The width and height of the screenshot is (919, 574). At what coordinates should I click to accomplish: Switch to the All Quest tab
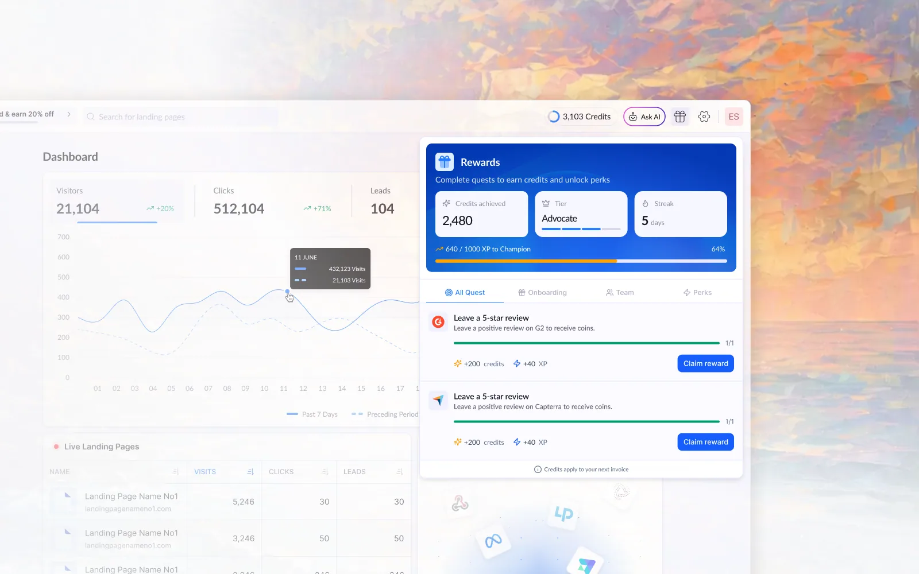tap(465, 292)
